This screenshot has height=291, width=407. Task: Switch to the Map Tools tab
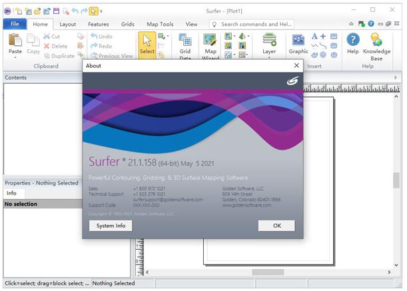tap(160, 24)
